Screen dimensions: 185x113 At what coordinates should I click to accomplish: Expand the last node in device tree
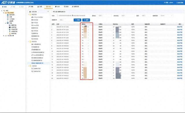pyautogui.click(x=4, y=36)
